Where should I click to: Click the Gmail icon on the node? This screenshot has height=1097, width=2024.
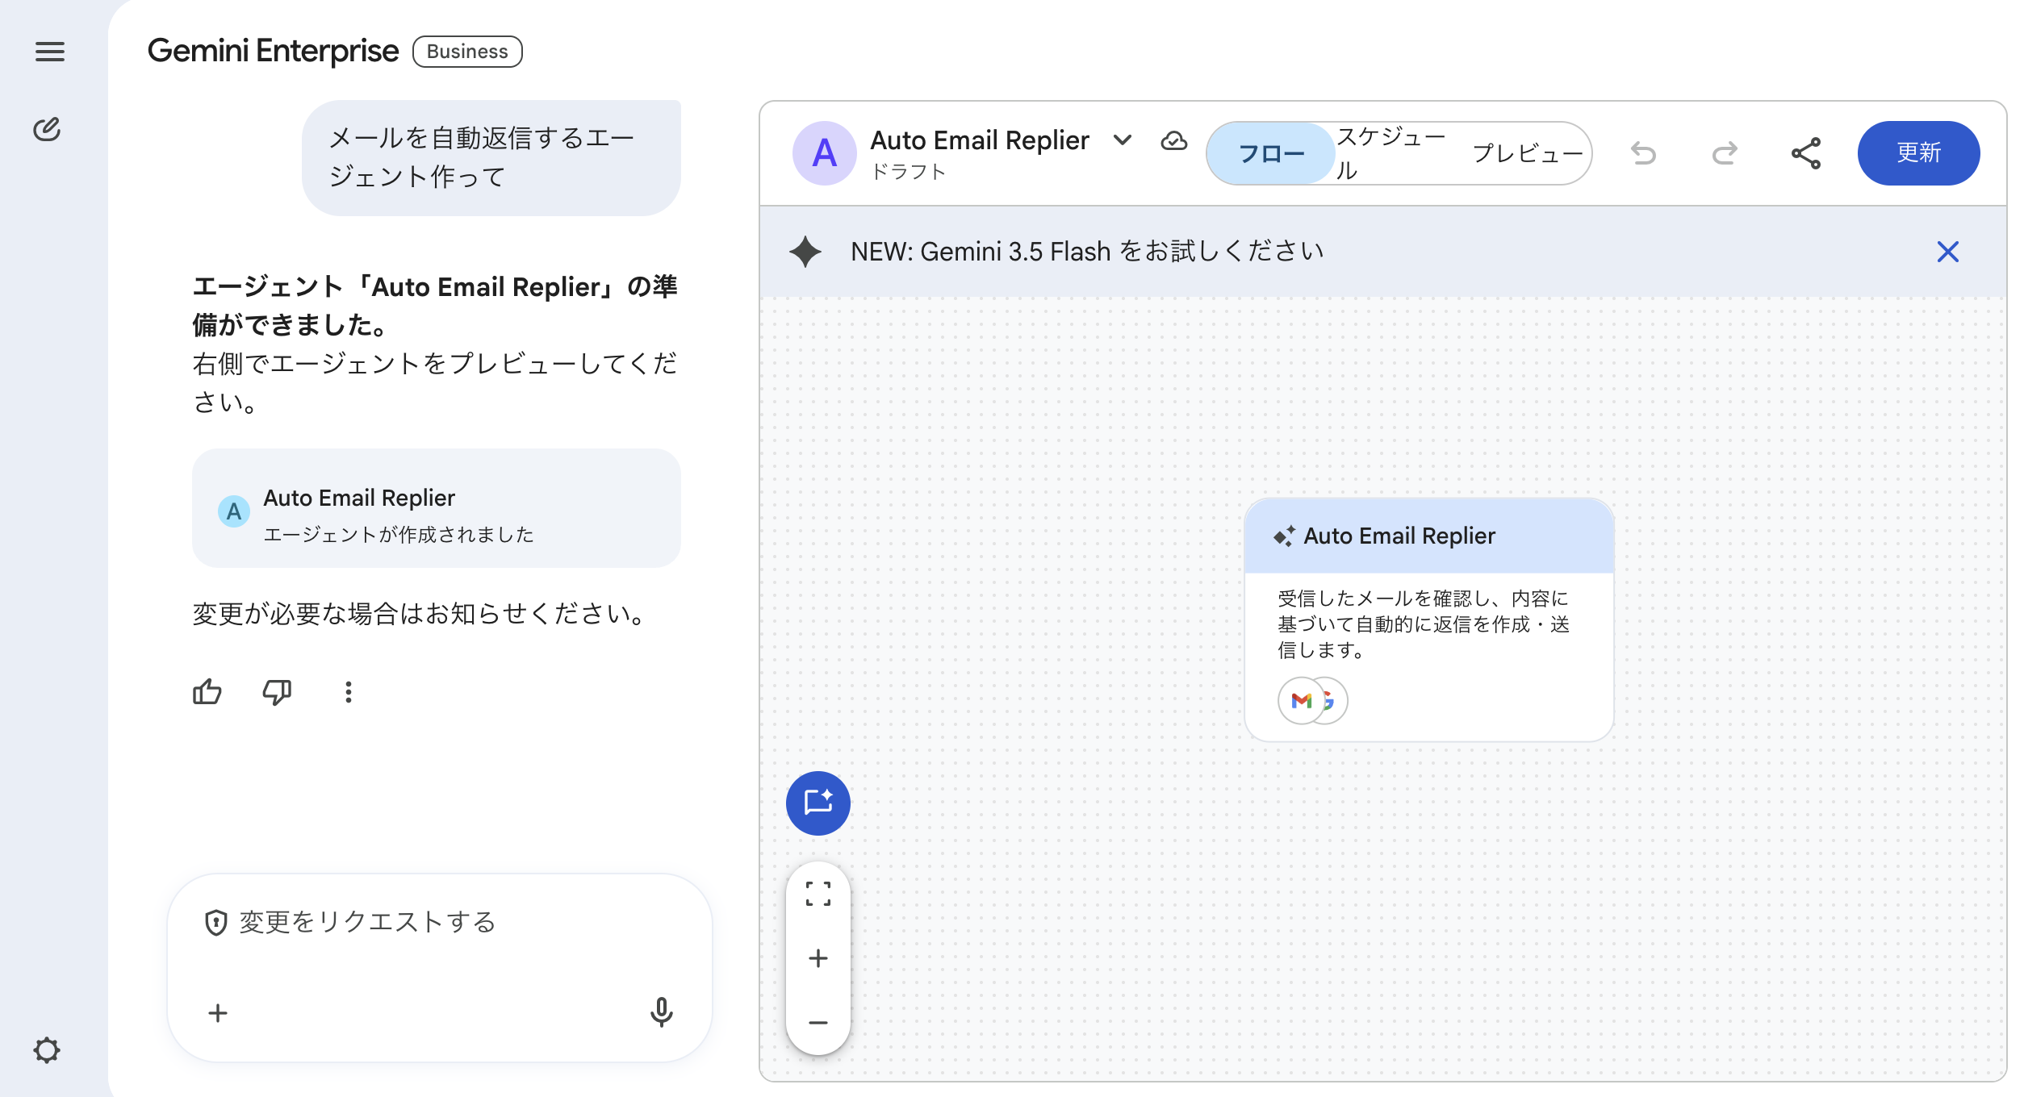[1301, 700]
